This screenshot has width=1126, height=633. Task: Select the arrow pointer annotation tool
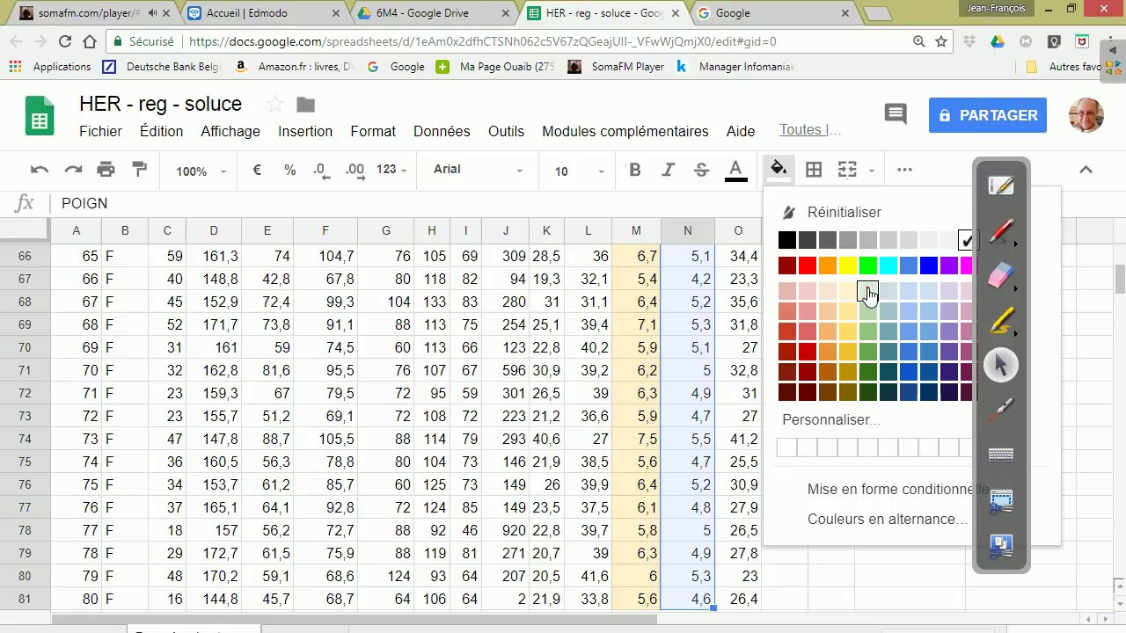(1001, 365)
